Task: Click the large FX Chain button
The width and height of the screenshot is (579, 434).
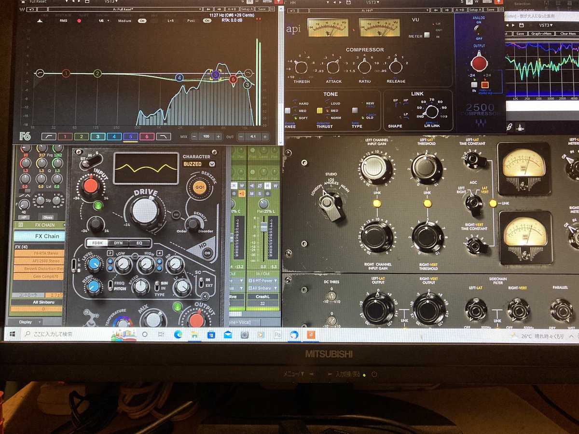Action: tap(40, 236)
